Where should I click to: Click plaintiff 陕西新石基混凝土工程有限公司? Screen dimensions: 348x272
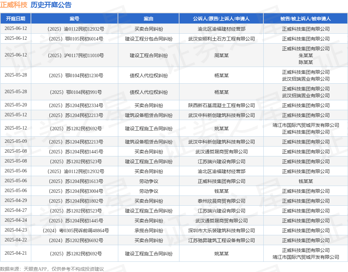pyautogui.click(x=222, y=105)
